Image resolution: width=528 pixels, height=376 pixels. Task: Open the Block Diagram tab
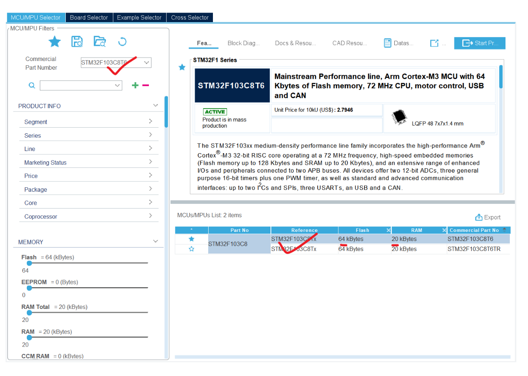tap(244, 43)
